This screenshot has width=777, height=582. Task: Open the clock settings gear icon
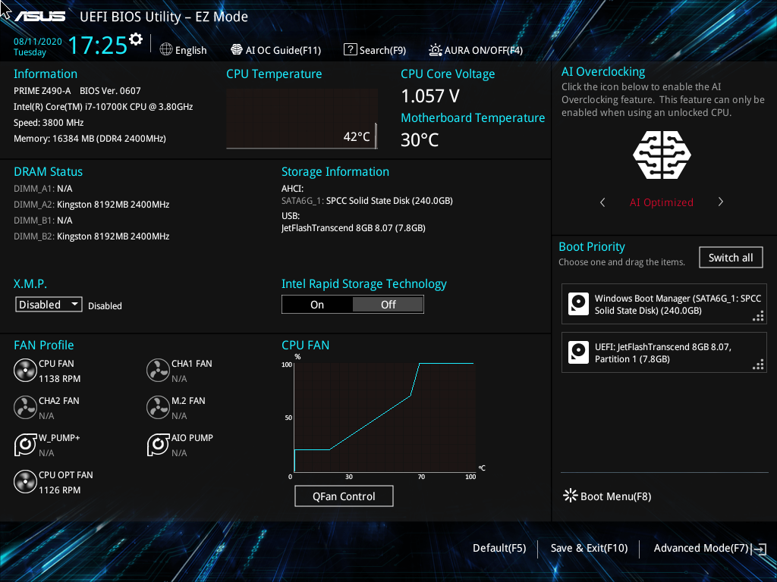pyautogui.click(x=136, y=39)
